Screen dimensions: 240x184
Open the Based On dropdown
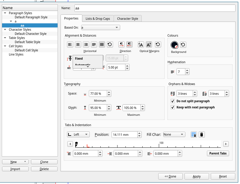click(100, 27)
